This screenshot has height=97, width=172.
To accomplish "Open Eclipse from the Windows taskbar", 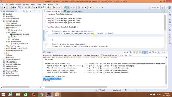I will (x=49, y=94).
